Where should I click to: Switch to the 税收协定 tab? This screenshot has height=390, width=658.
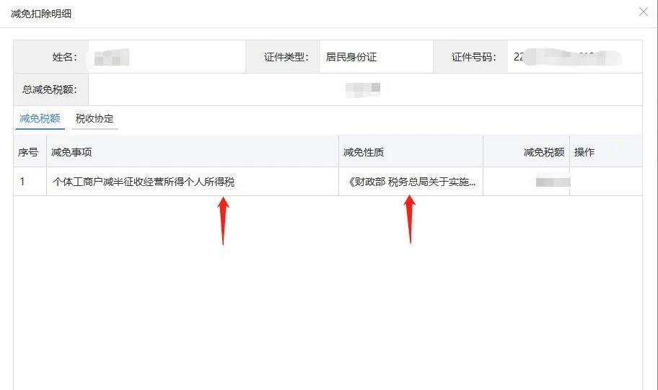pyautogui.click(x=95, y=119)
